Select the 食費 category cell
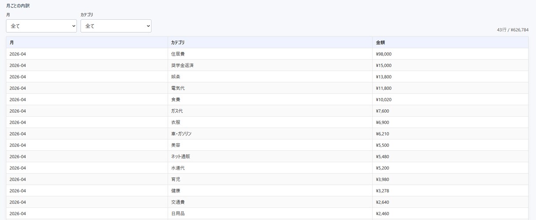This screenshot has height=220, width=536. point(270,99)
